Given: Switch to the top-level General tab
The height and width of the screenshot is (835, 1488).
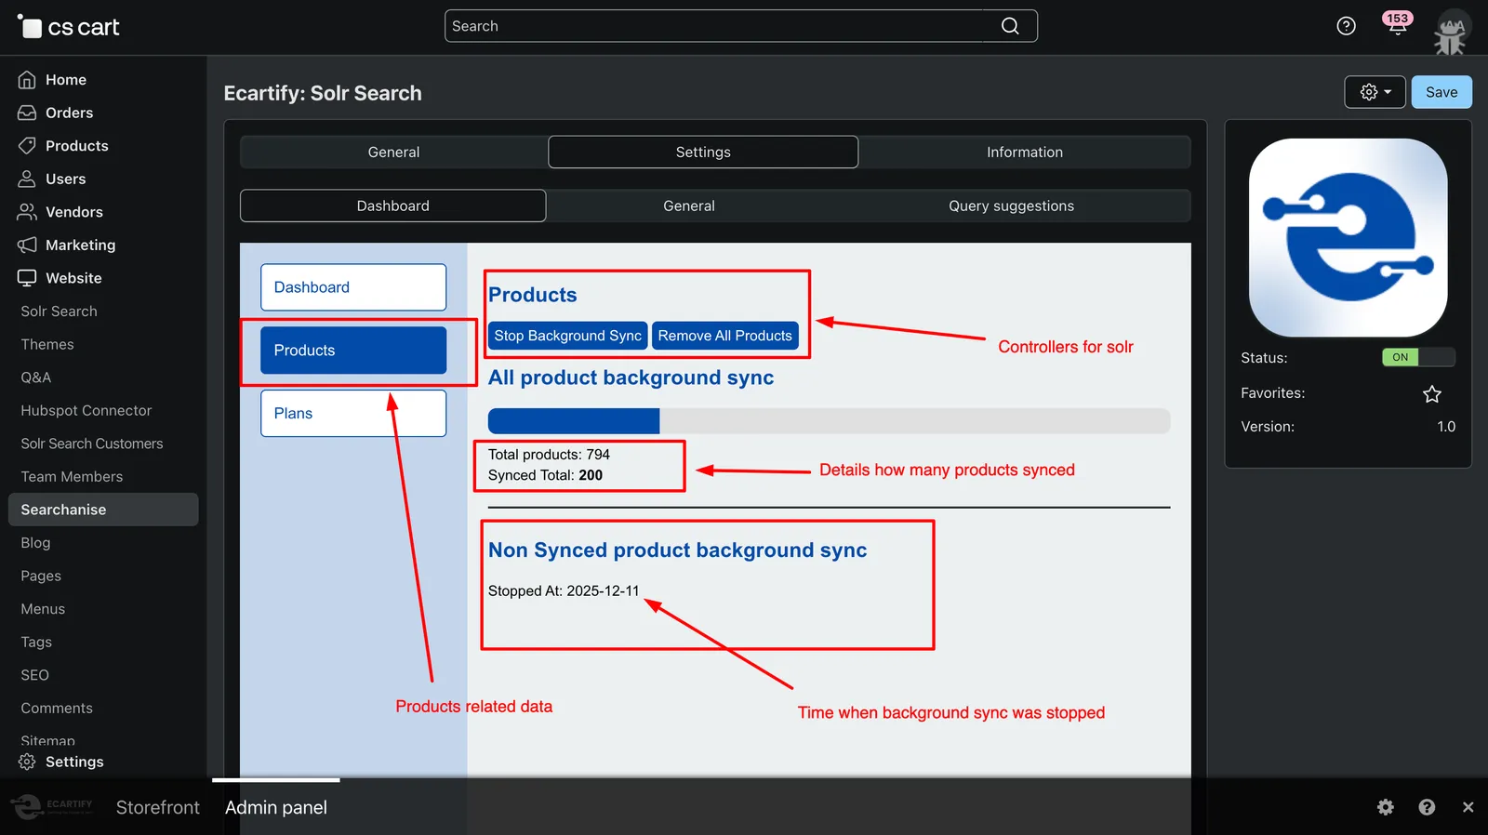Looking at the screenshot, I should click(393, 152).
